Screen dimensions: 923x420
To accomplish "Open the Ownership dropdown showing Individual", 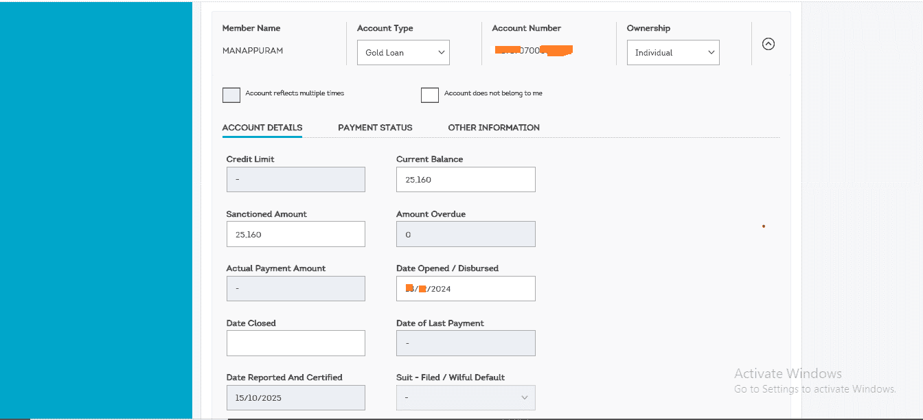I will coord(672,52).
